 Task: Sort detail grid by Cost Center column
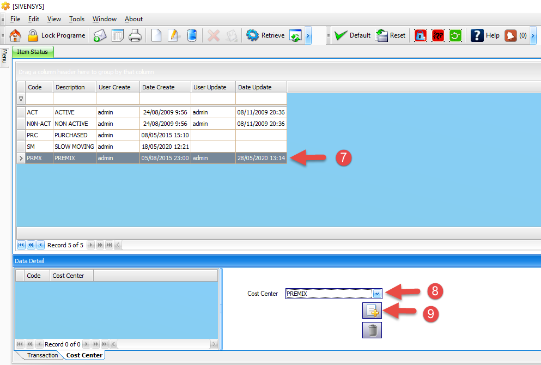pos(71,276)
